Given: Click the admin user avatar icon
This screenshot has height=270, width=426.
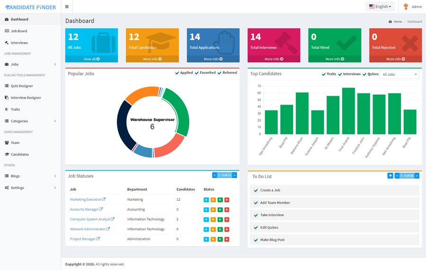Looking at the screenshot, I should point(406,7).
